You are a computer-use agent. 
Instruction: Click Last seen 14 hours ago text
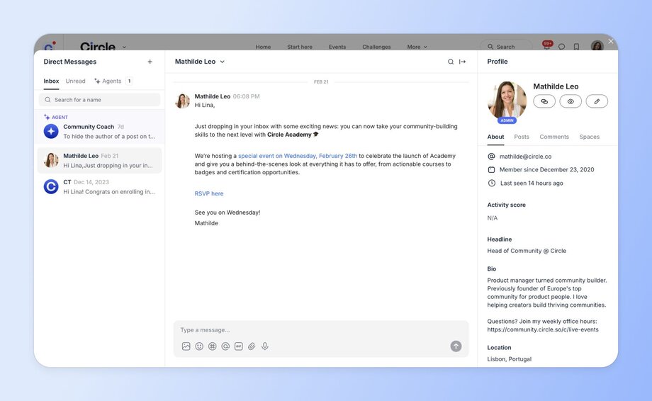point(531,183)
